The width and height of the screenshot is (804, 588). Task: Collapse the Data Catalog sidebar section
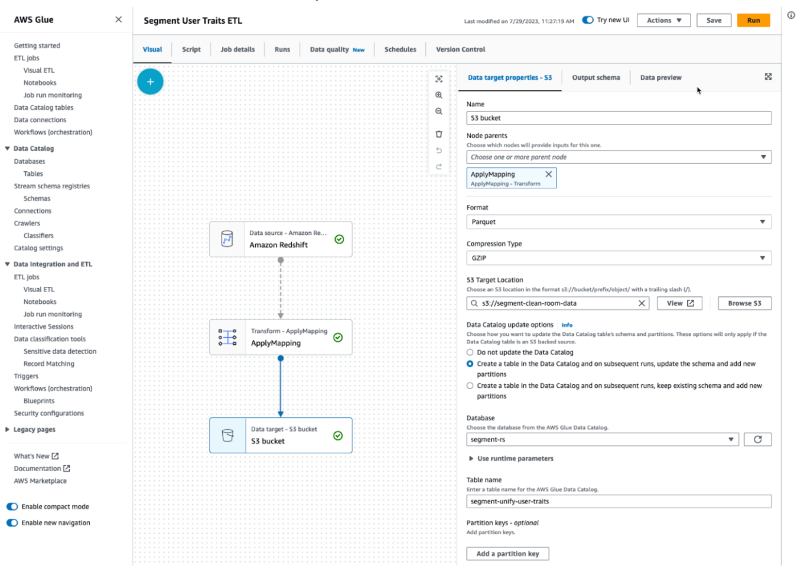coord(7,149)
